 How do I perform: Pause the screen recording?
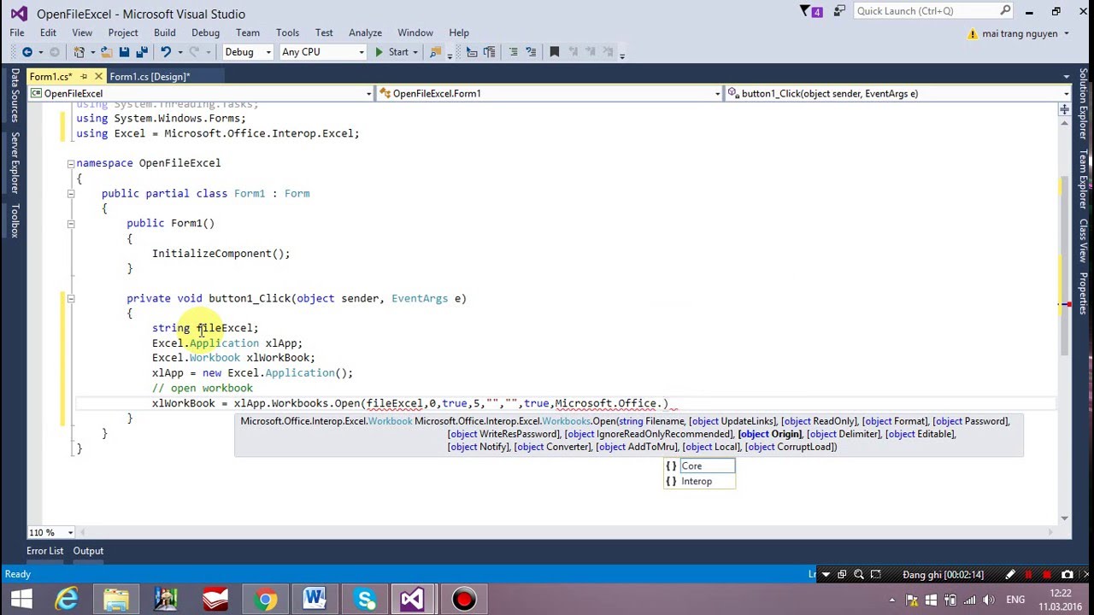pos(1028,575)
